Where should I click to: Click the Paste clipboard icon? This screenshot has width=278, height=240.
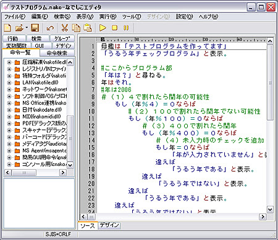tap(88, 28)
